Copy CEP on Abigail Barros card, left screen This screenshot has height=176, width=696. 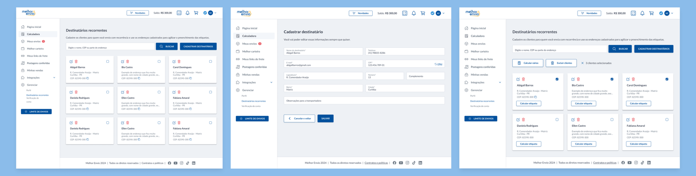[x=87, y=78]
